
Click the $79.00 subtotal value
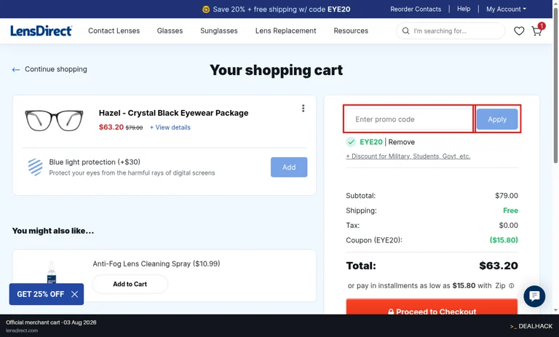pyautogui.click(x=507, y=195)
